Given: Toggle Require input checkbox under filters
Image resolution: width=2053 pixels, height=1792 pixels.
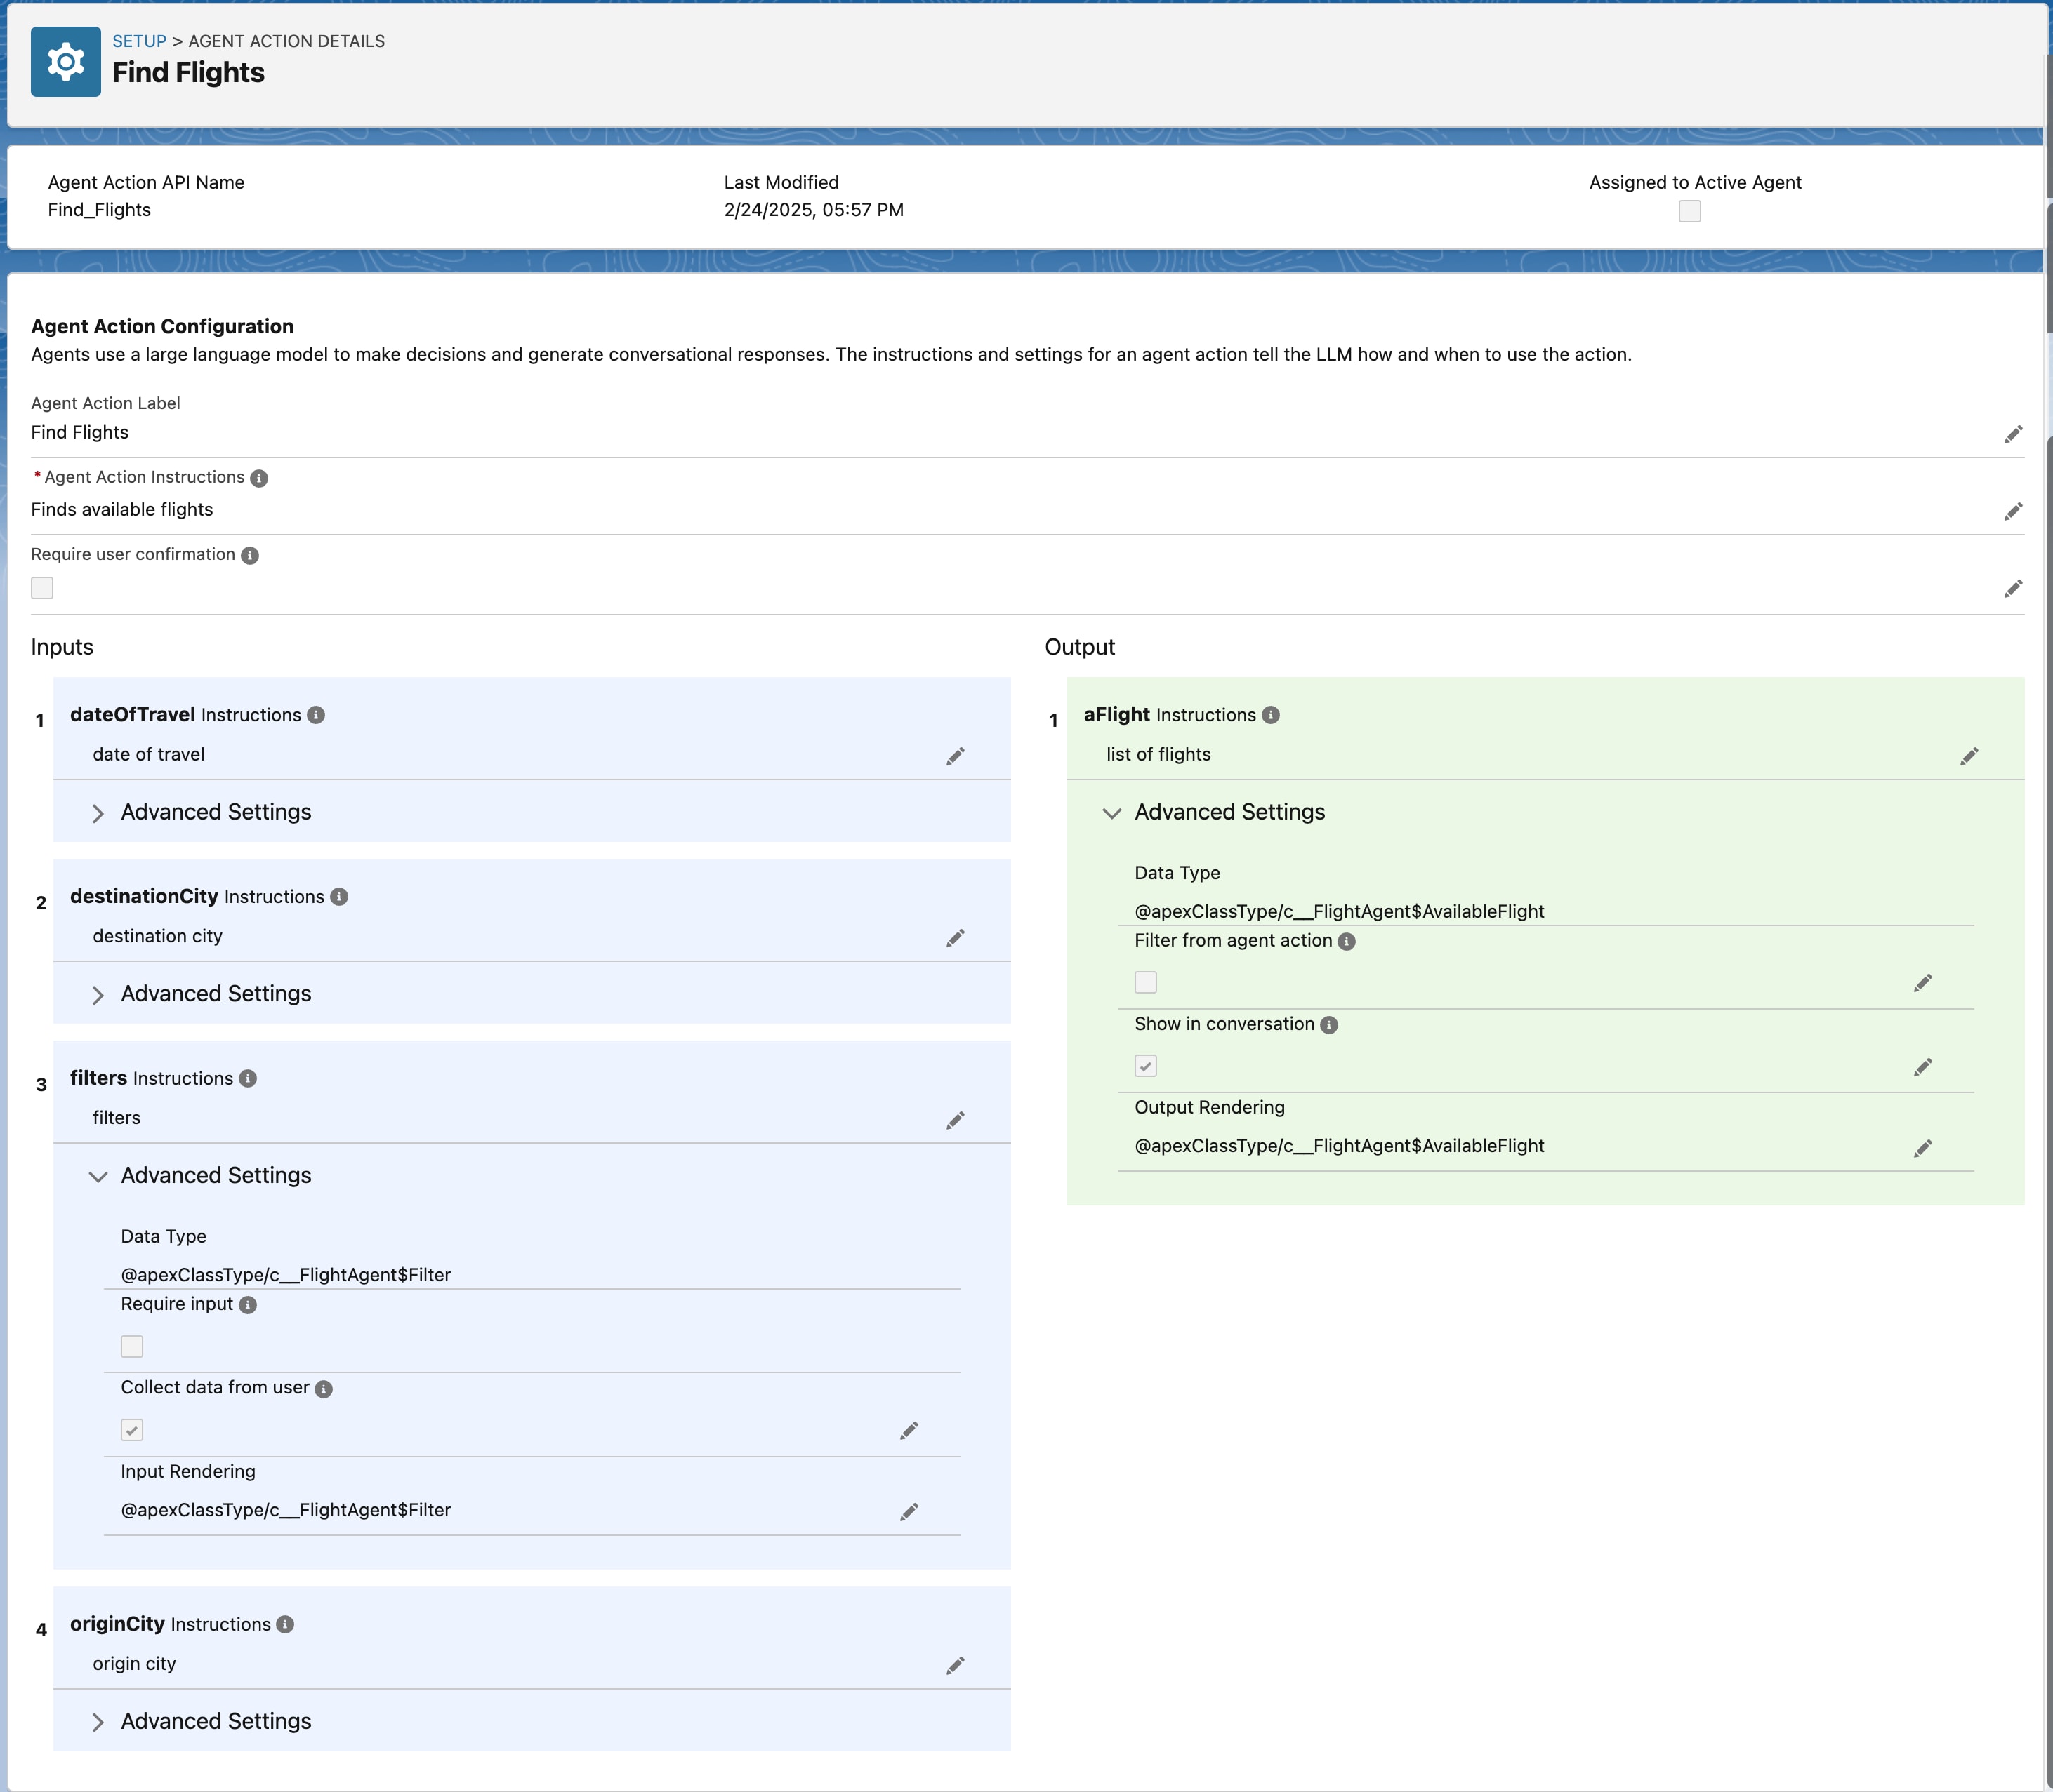Looking at the screenshot, I should (x=132, y=1346).
